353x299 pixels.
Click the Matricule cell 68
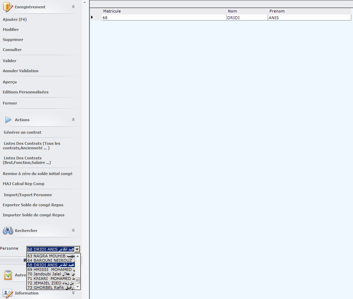click(x=164, y=18)
